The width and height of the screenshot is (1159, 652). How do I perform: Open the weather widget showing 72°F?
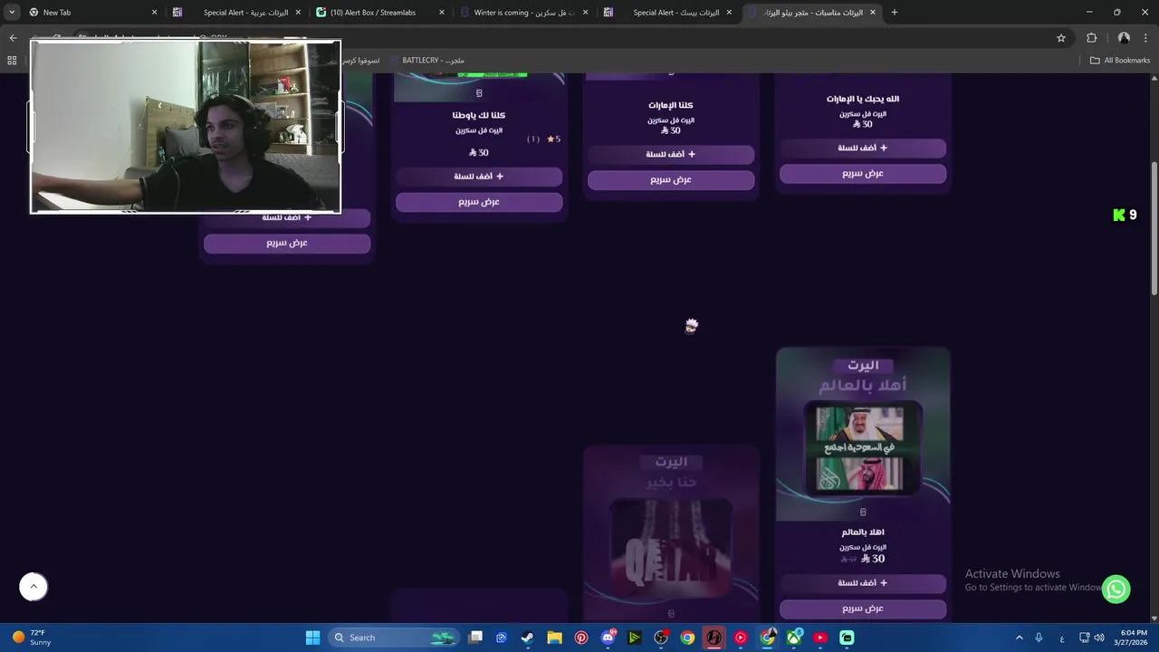(x=31, y=638)
